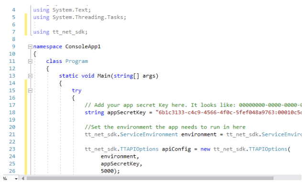
Task: Collapse the try block outline
Action: click(x=30, y=91)
